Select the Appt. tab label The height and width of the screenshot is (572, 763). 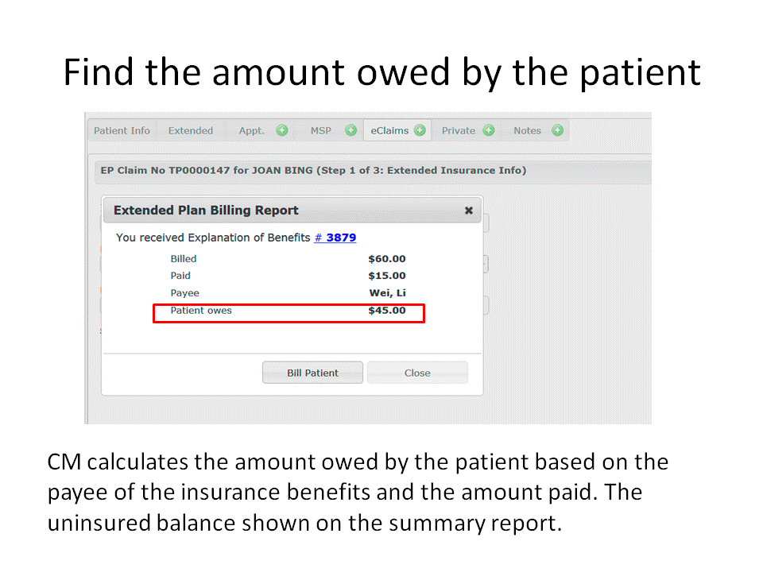(252, 130)
